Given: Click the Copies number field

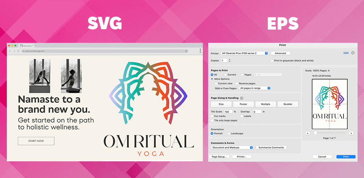Looking at the screenshot, I should click(224, 61).
